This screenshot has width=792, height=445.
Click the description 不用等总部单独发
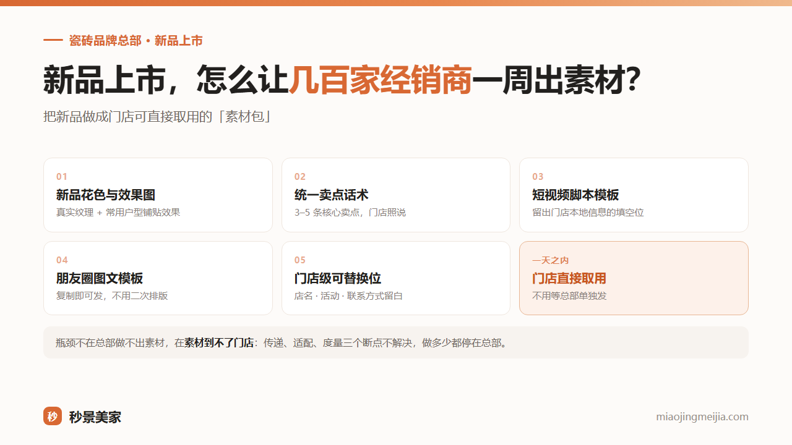569,296
